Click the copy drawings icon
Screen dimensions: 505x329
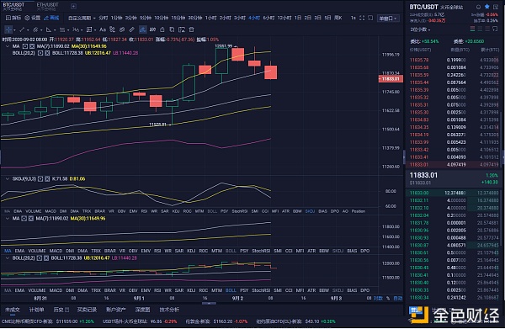[x=172, y=29]
